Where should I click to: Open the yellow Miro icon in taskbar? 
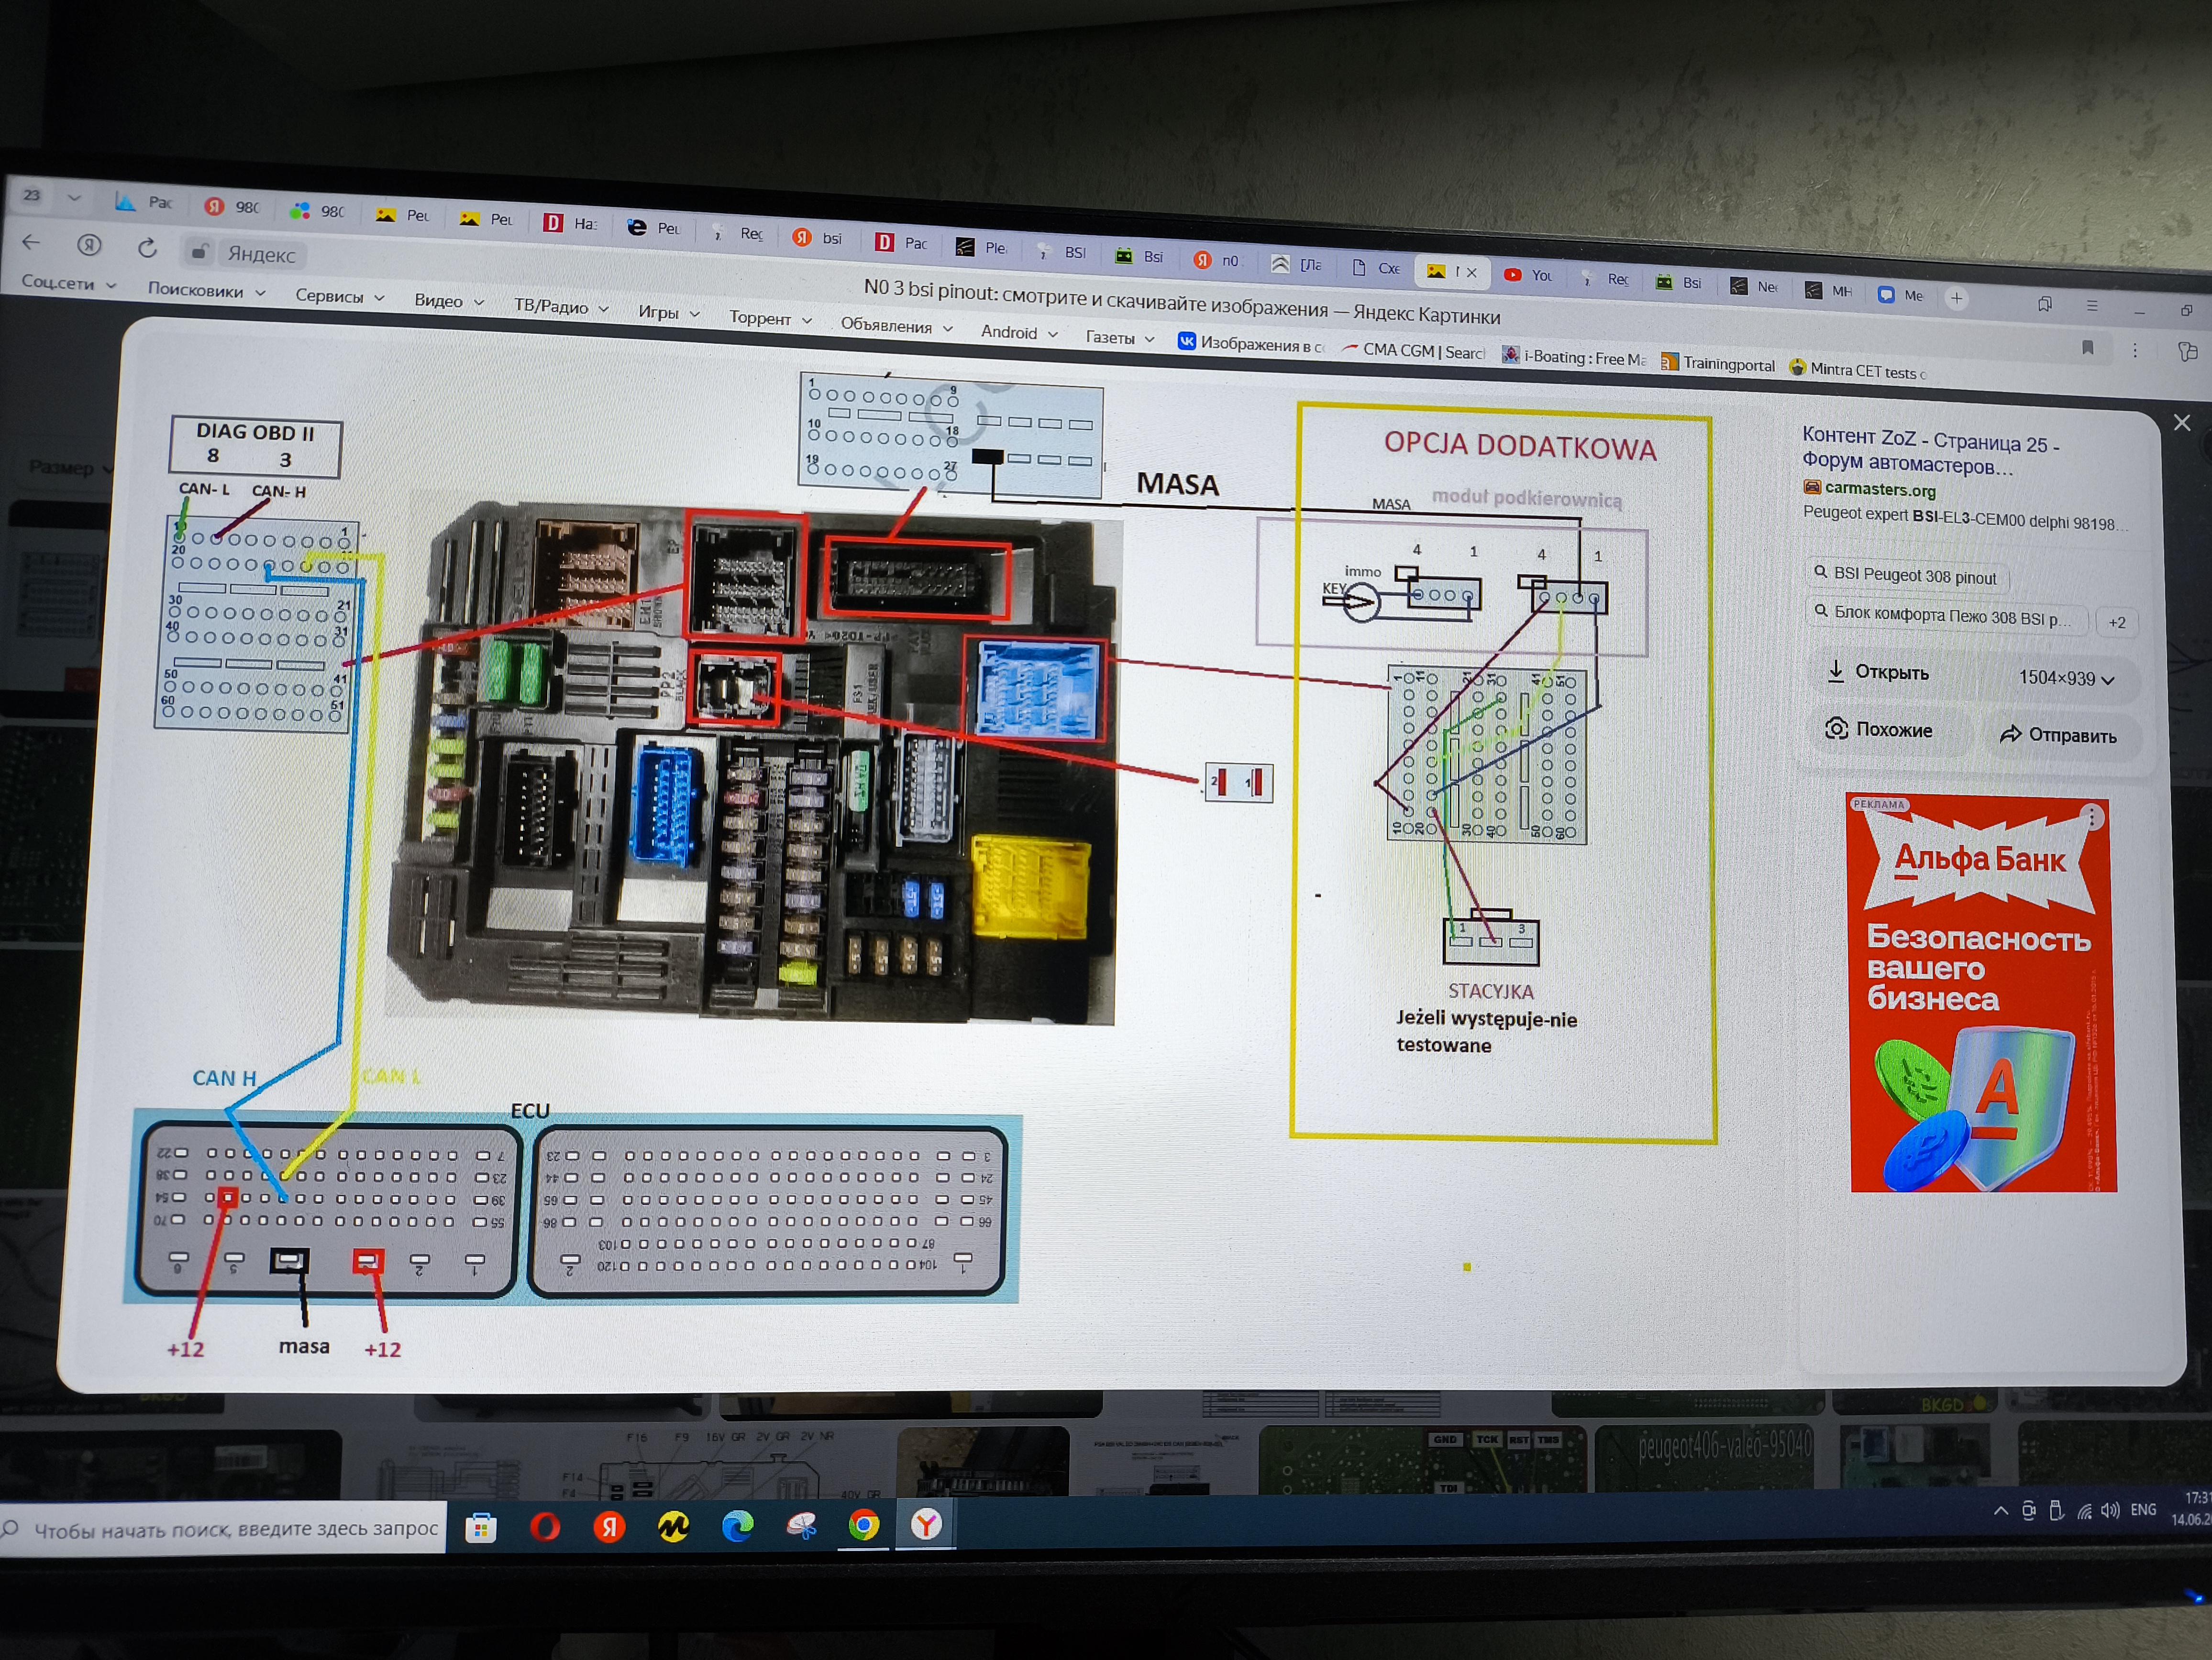[673, 1526]
